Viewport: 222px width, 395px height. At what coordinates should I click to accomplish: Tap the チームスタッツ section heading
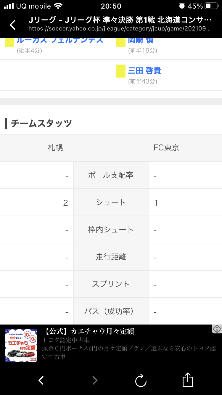[x=41, y=123]
